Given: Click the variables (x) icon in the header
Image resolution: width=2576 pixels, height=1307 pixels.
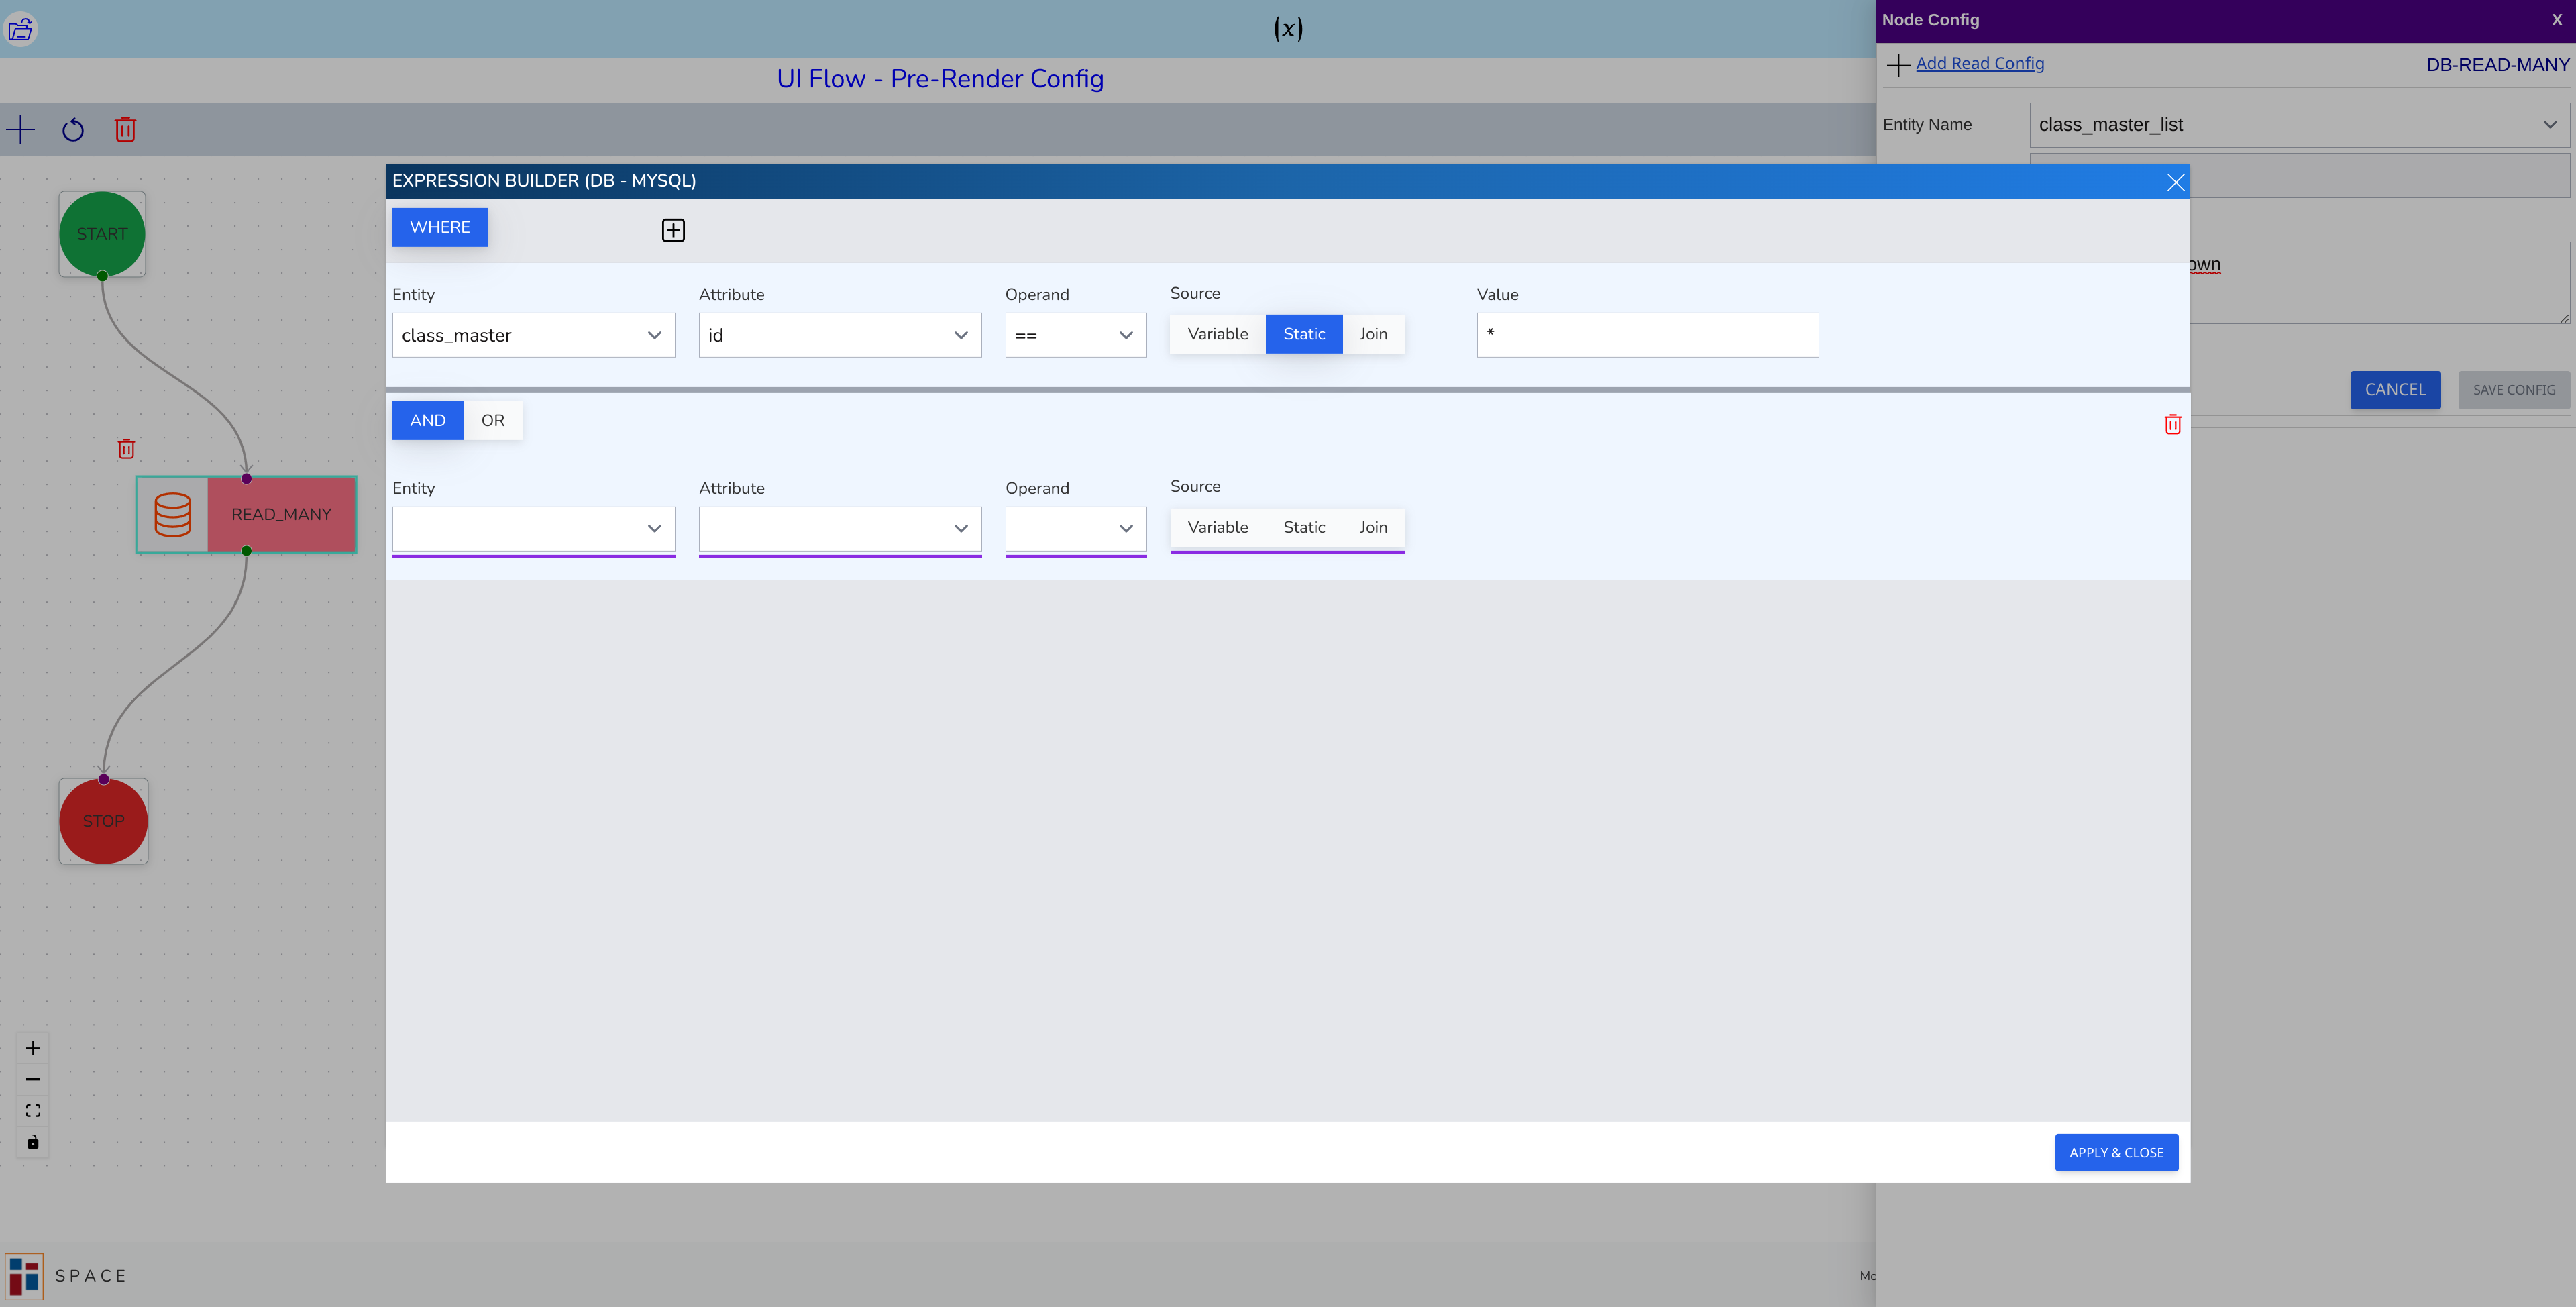Looking at the screenshot, I should [1287, 29].
